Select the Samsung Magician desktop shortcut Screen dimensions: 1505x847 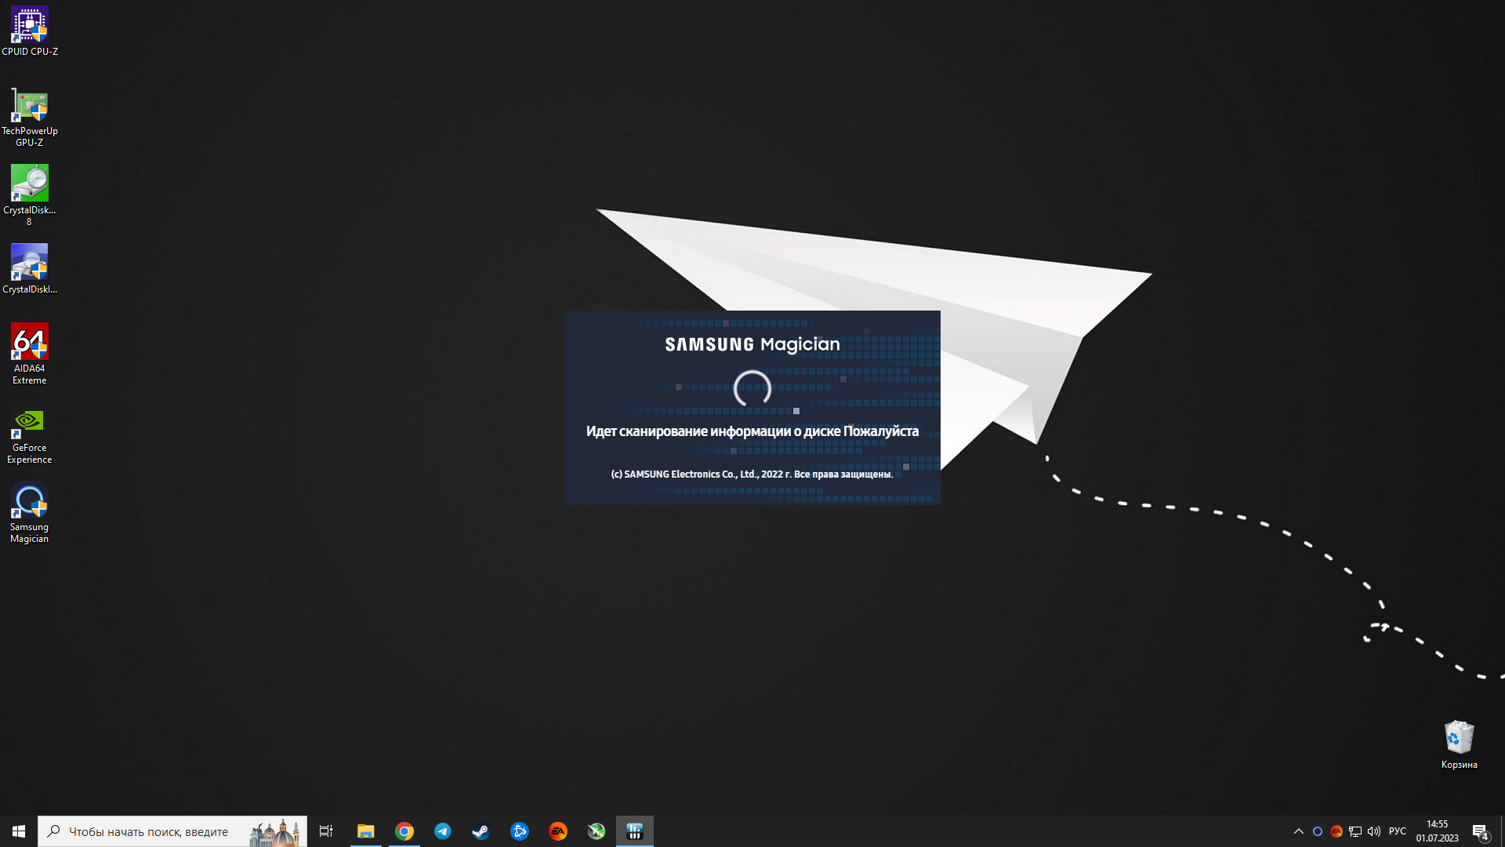[30, 512]
